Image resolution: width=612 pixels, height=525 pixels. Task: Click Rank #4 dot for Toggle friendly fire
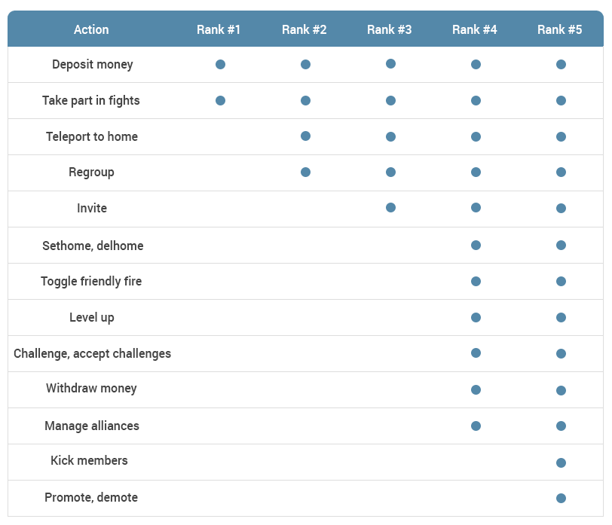click(x=476, y=281)
